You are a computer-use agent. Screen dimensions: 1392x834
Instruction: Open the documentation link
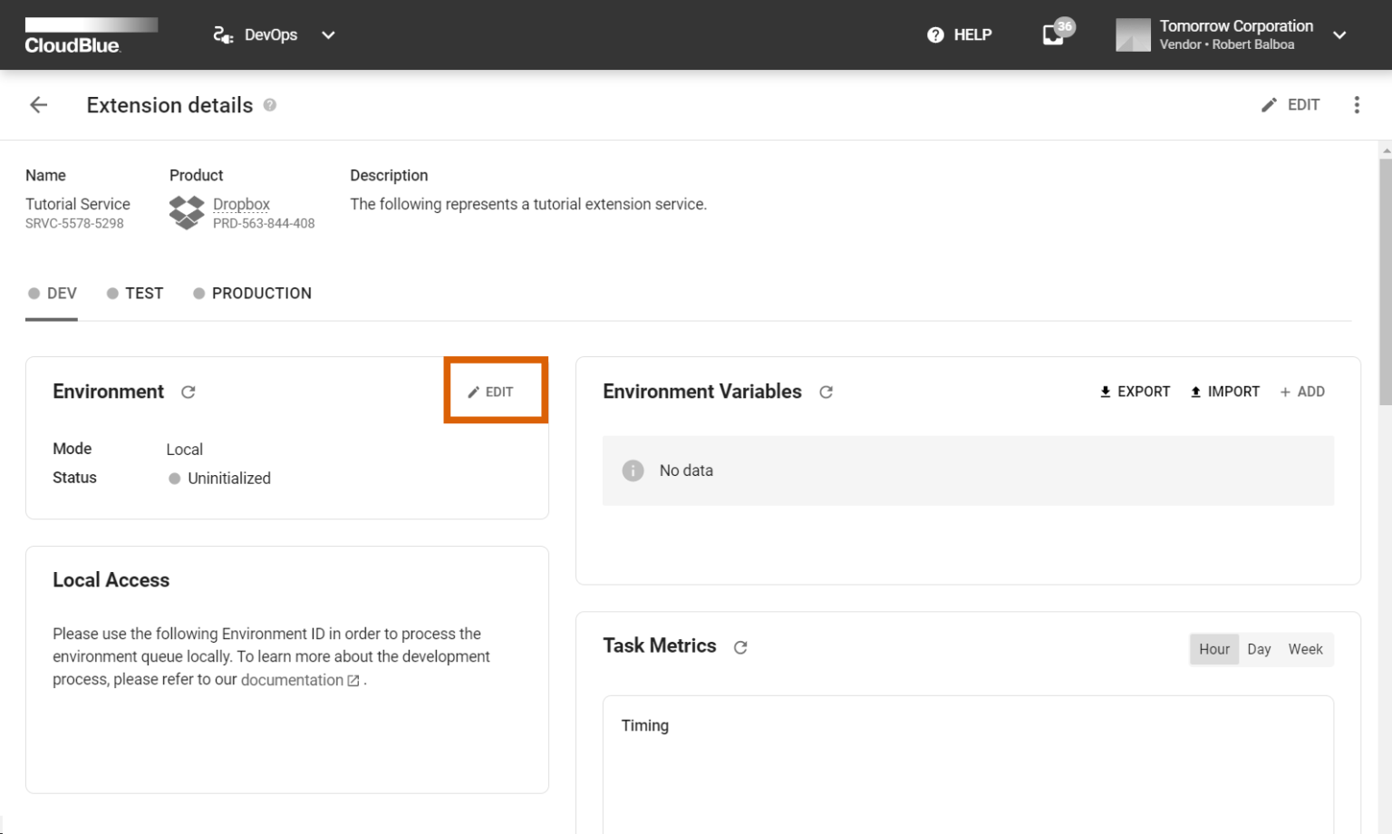(300, 680)
